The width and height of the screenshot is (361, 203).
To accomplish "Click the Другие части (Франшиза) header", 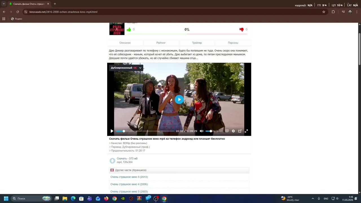I will 179,170.
